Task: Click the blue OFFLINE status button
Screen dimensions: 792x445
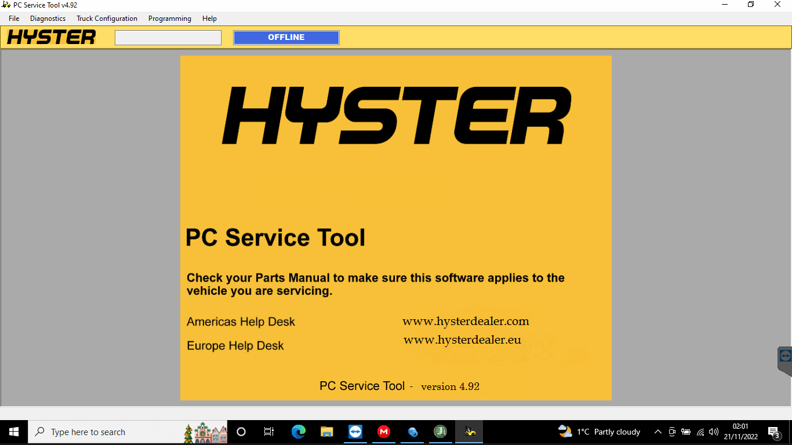Action: (x=286, y=38)
